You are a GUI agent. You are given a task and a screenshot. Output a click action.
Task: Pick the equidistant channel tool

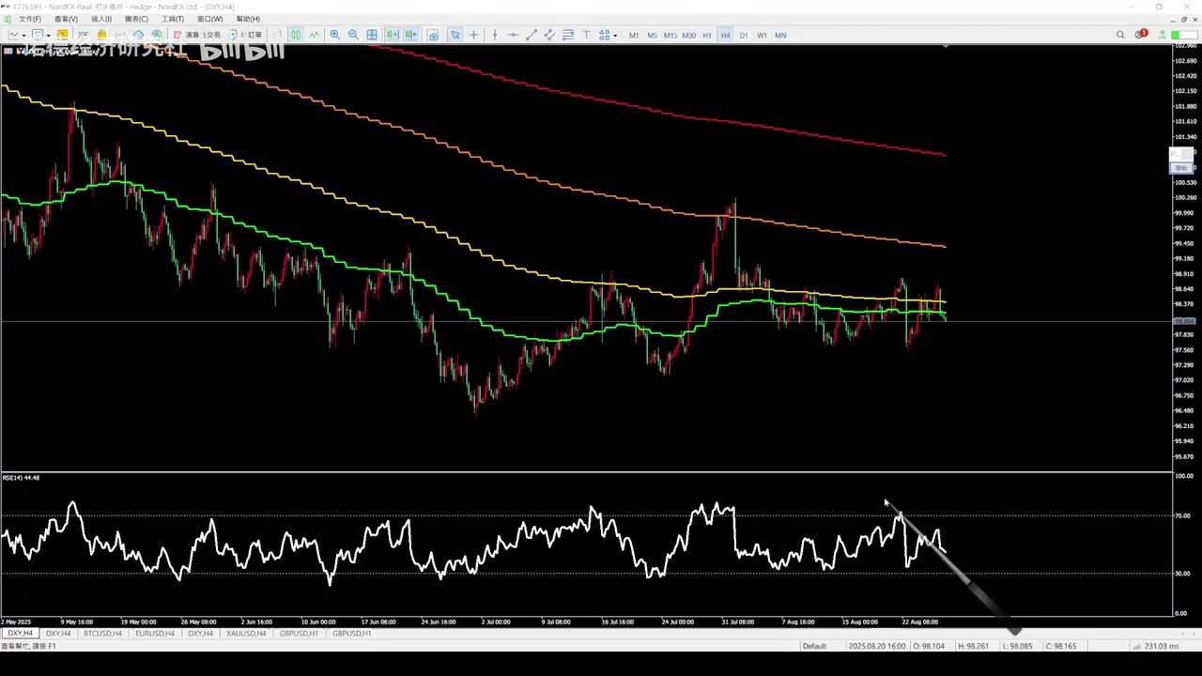549,35
